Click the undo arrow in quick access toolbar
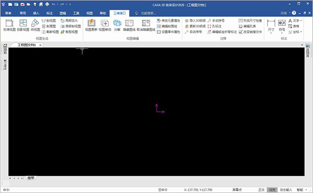 pos(53,4)
